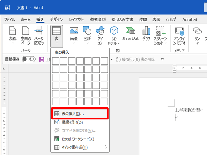Choose 罫線を引く(D) menu item
207x155 pixels.
(80, 122)
